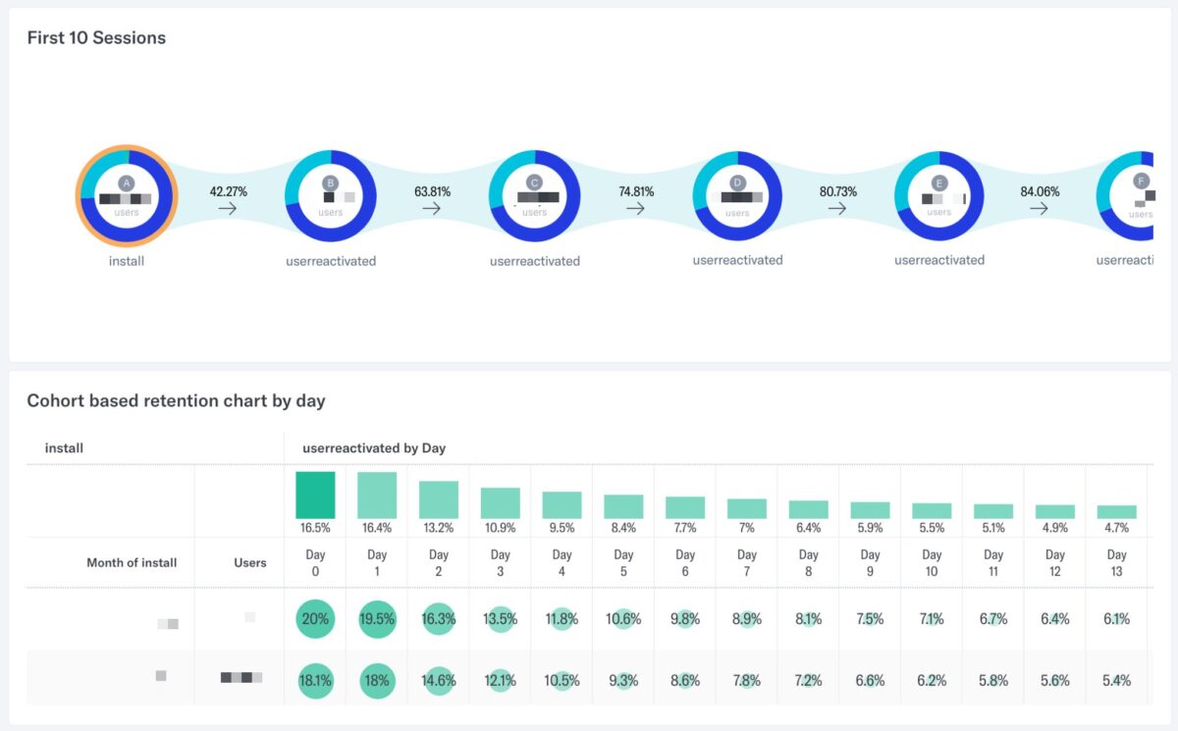Viewport: 1178px width, 731px height.
Task: Click the 74.81% conversion arrow
Action: (636, 208)
